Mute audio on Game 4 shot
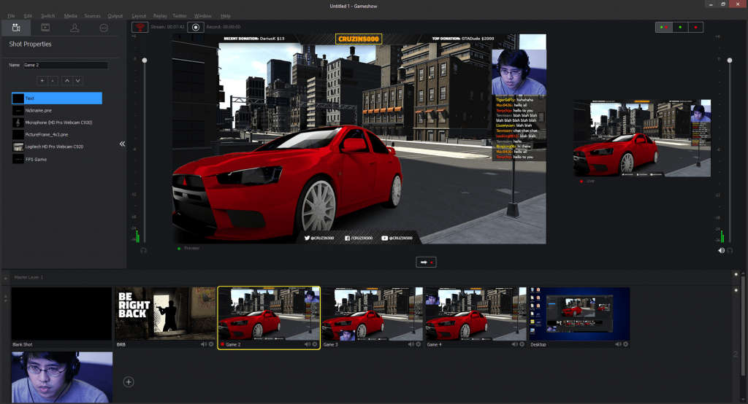Screen dimensions: 748x404 (x=514, y=344)
